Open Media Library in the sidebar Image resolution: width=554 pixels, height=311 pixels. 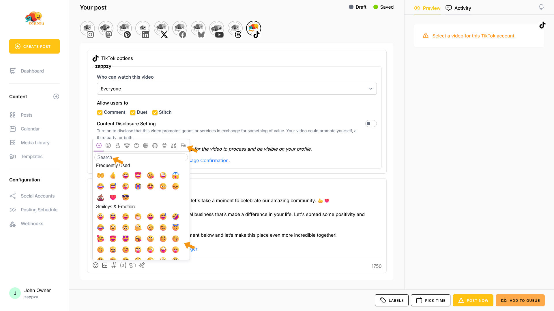click(x=35, y=143)
